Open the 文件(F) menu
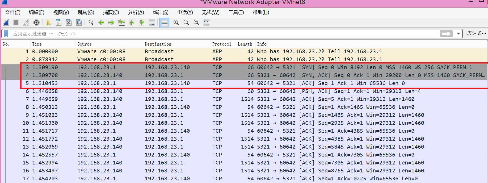 (x=12, y=12)
